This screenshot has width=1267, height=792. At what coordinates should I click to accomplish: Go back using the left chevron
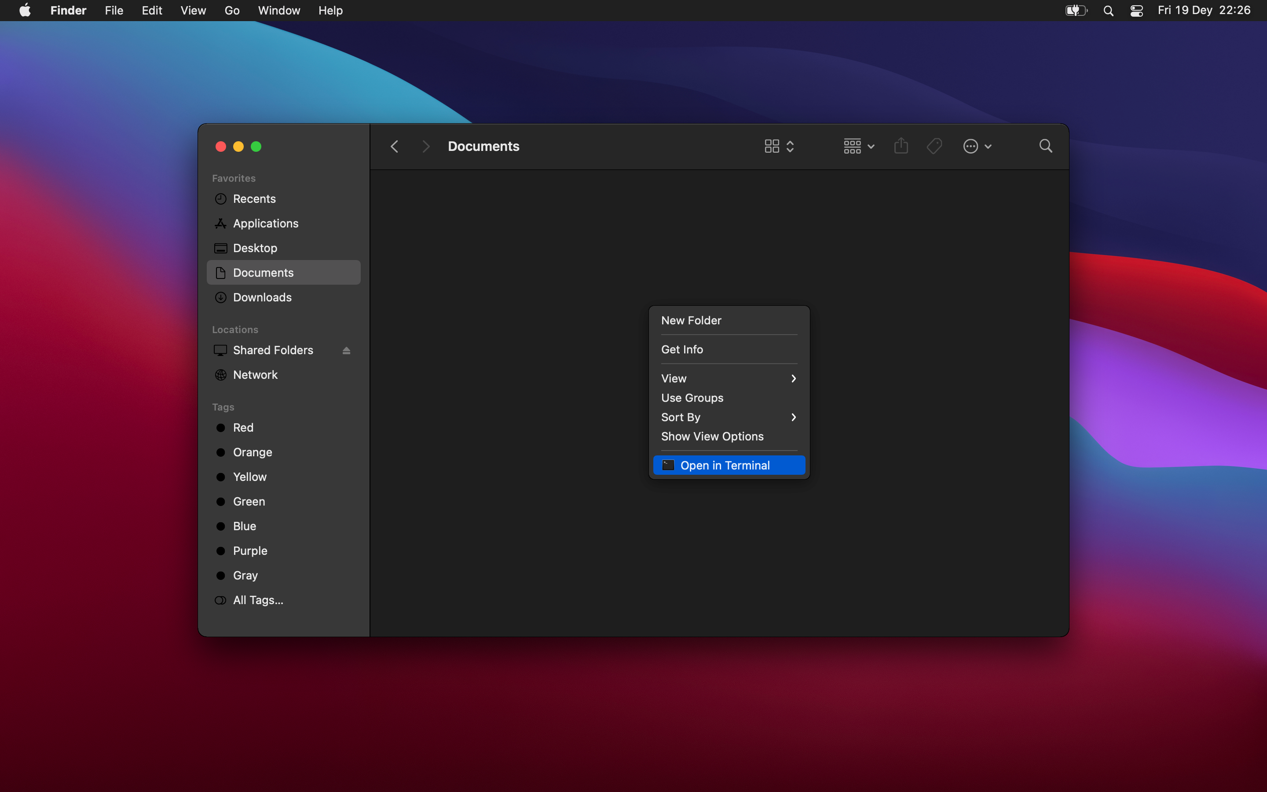pyautogui.click(x=395, y=146)
